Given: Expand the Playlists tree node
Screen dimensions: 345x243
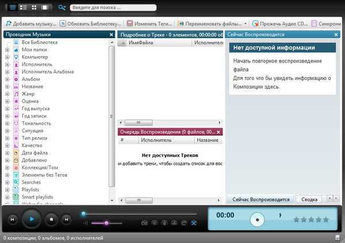Looking at the screenshot, I should pos(7,190).
